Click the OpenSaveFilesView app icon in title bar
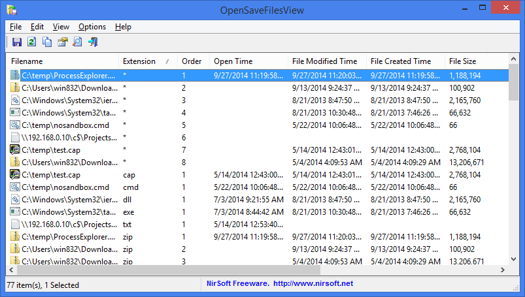Screen dimensions: 525x297 (x=12, y=10)
